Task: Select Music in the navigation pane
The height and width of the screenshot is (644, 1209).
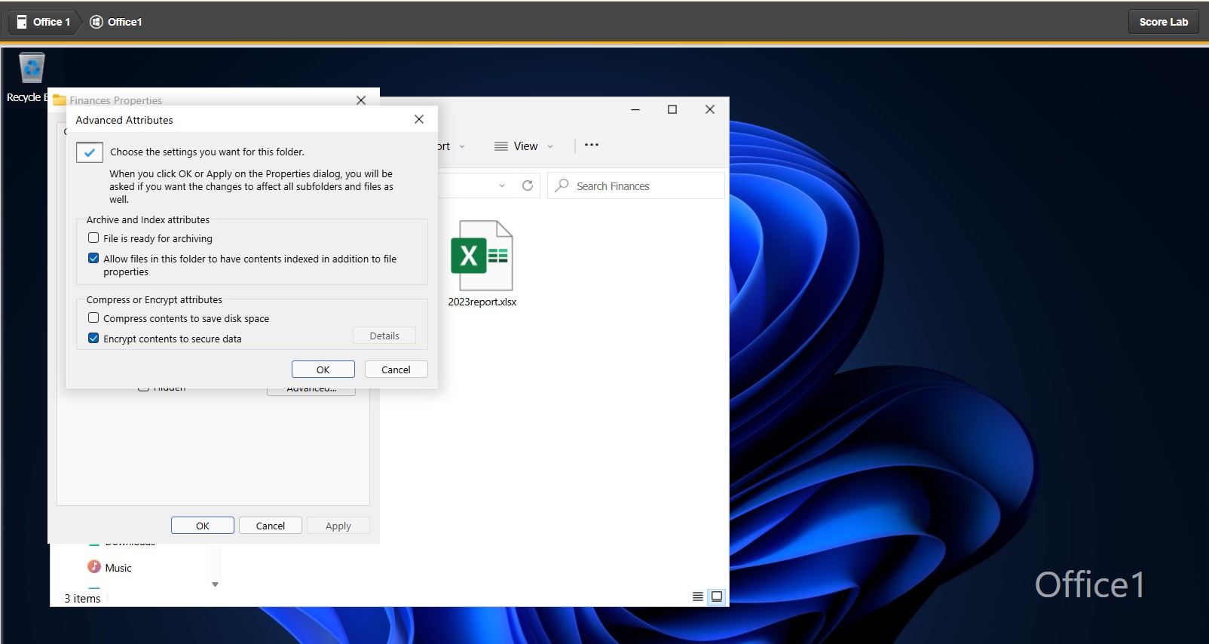Action: [x=118, y=568]
